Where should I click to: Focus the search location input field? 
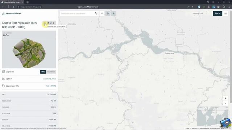point(77,14)
